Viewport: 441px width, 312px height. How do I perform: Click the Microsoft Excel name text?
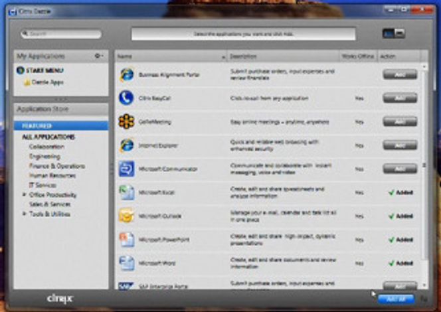tap(157, 193)
